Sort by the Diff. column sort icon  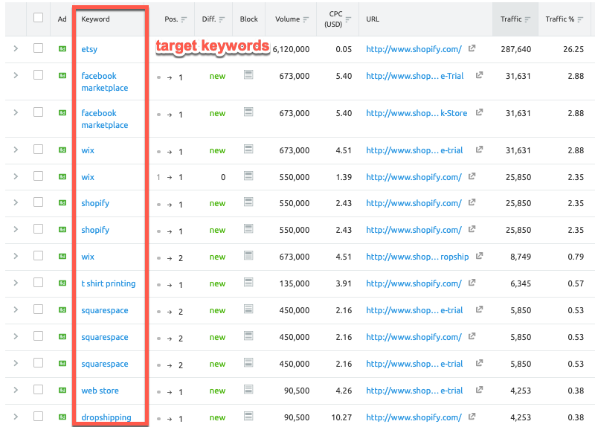[222, 19]
